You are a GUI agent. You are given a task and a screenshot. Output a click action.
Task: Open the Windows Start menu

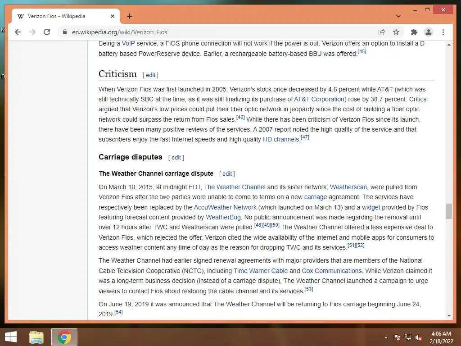click(11, 337)
